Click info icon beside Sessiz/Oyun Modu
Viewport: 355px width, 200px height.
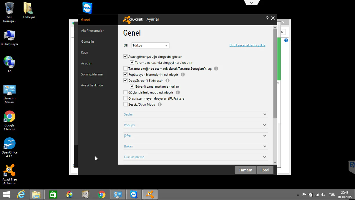tap(160, 104)
